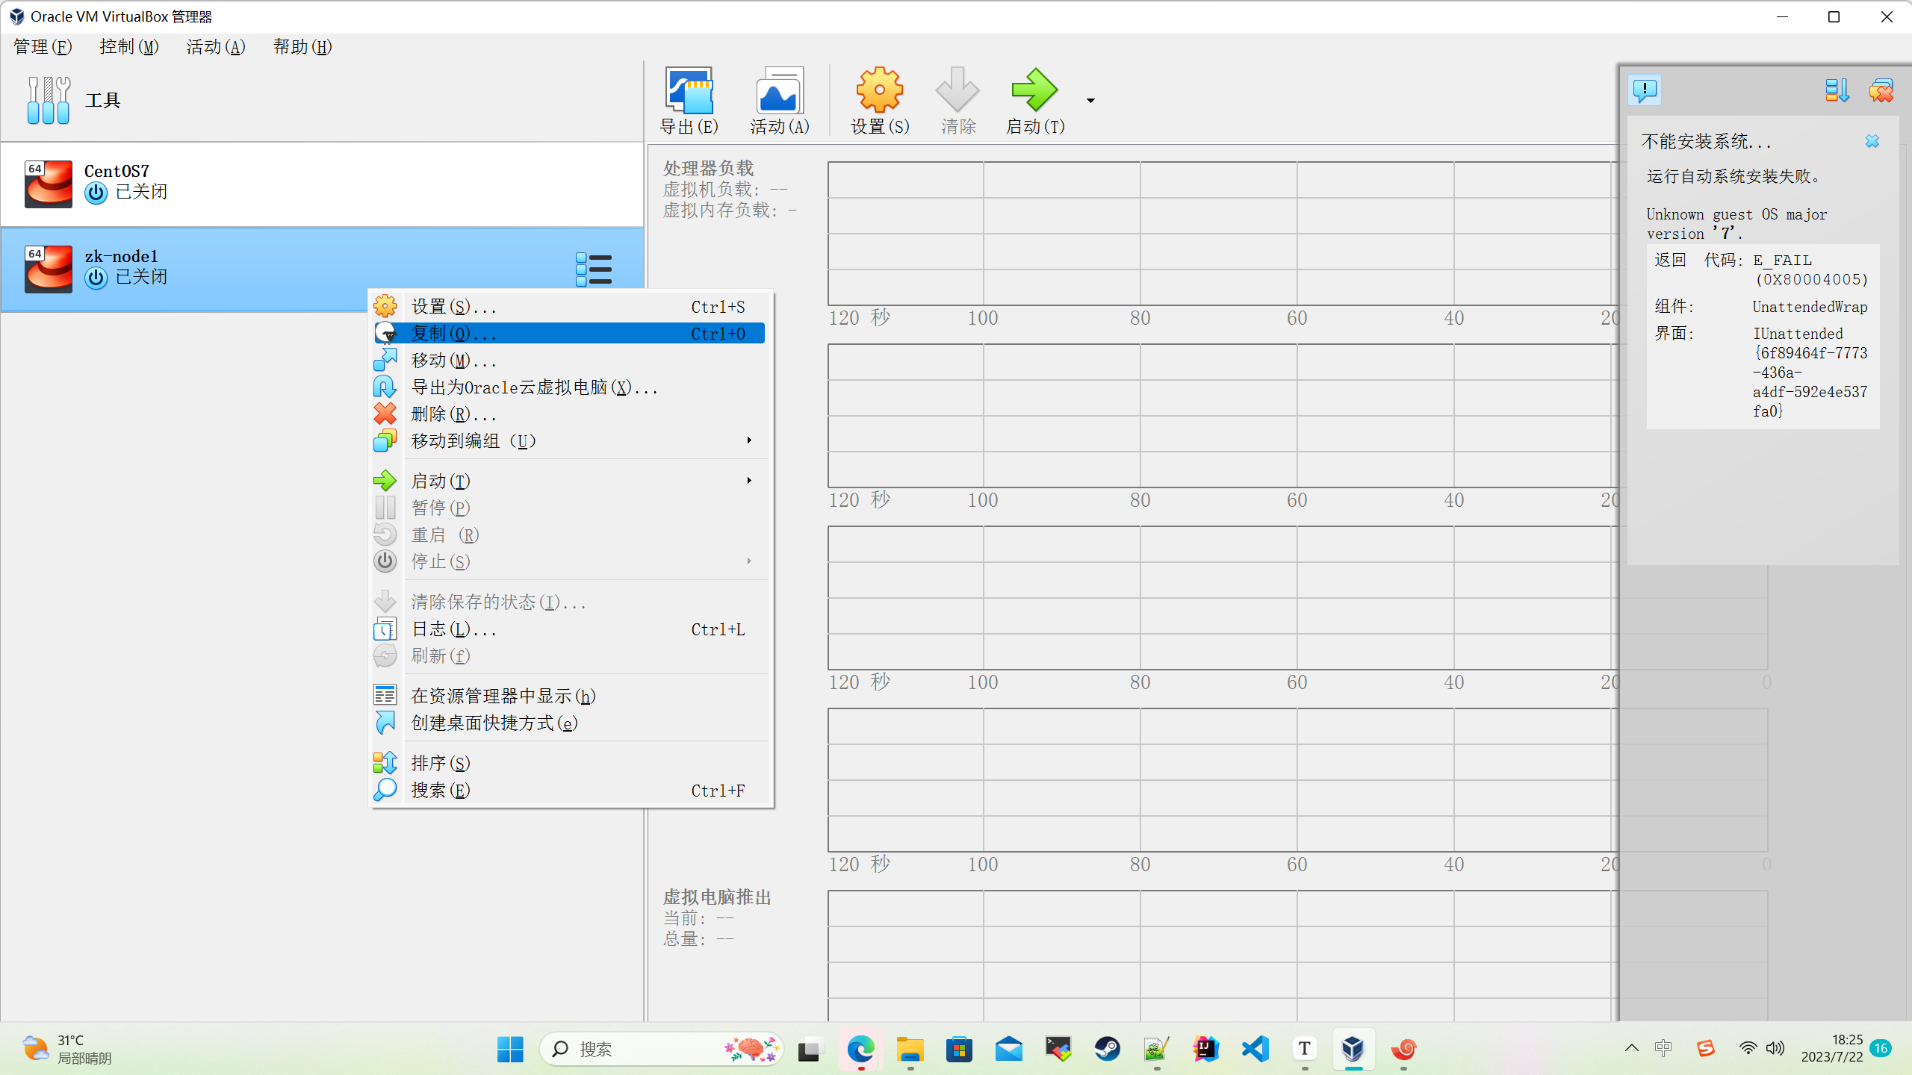Select the CentOS7 virtual machine
The width and height of the screenshot is (1912, 1075).
[x=322, y=184]
